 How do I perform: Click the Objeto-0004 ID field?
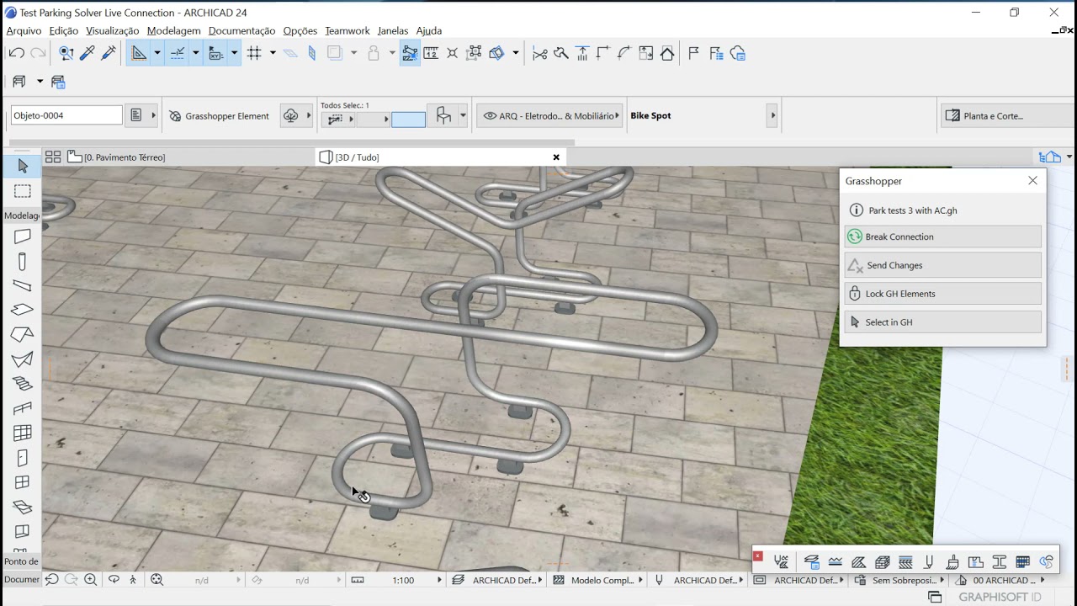tap(66, 115)
